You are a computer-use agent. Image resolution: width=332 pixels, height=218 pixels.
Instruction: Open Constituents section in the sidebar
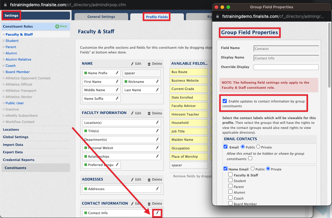(36, 168)
